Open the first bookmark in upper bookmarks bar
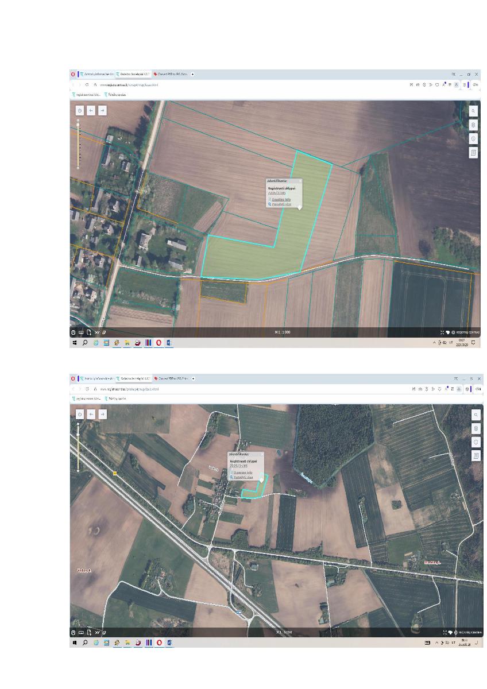Screen dimensions: 487x689 pos(87,94)
